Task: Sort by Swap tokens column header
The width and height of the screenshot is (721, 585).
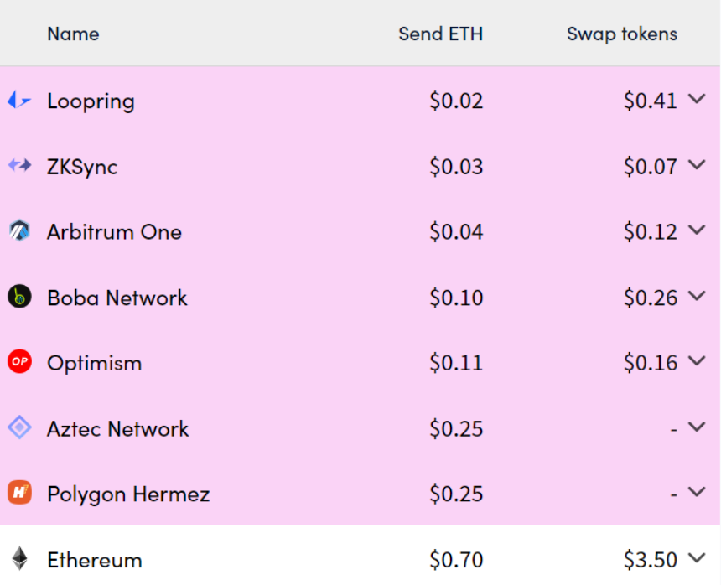Action: tap(622, 34)
